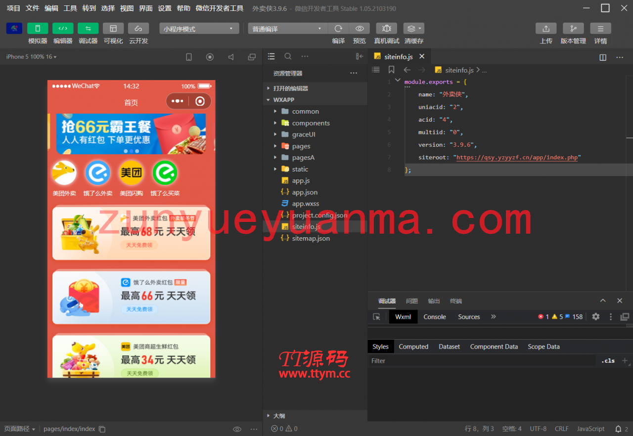Switch to the problems (问题) tab

click(412, 301)
